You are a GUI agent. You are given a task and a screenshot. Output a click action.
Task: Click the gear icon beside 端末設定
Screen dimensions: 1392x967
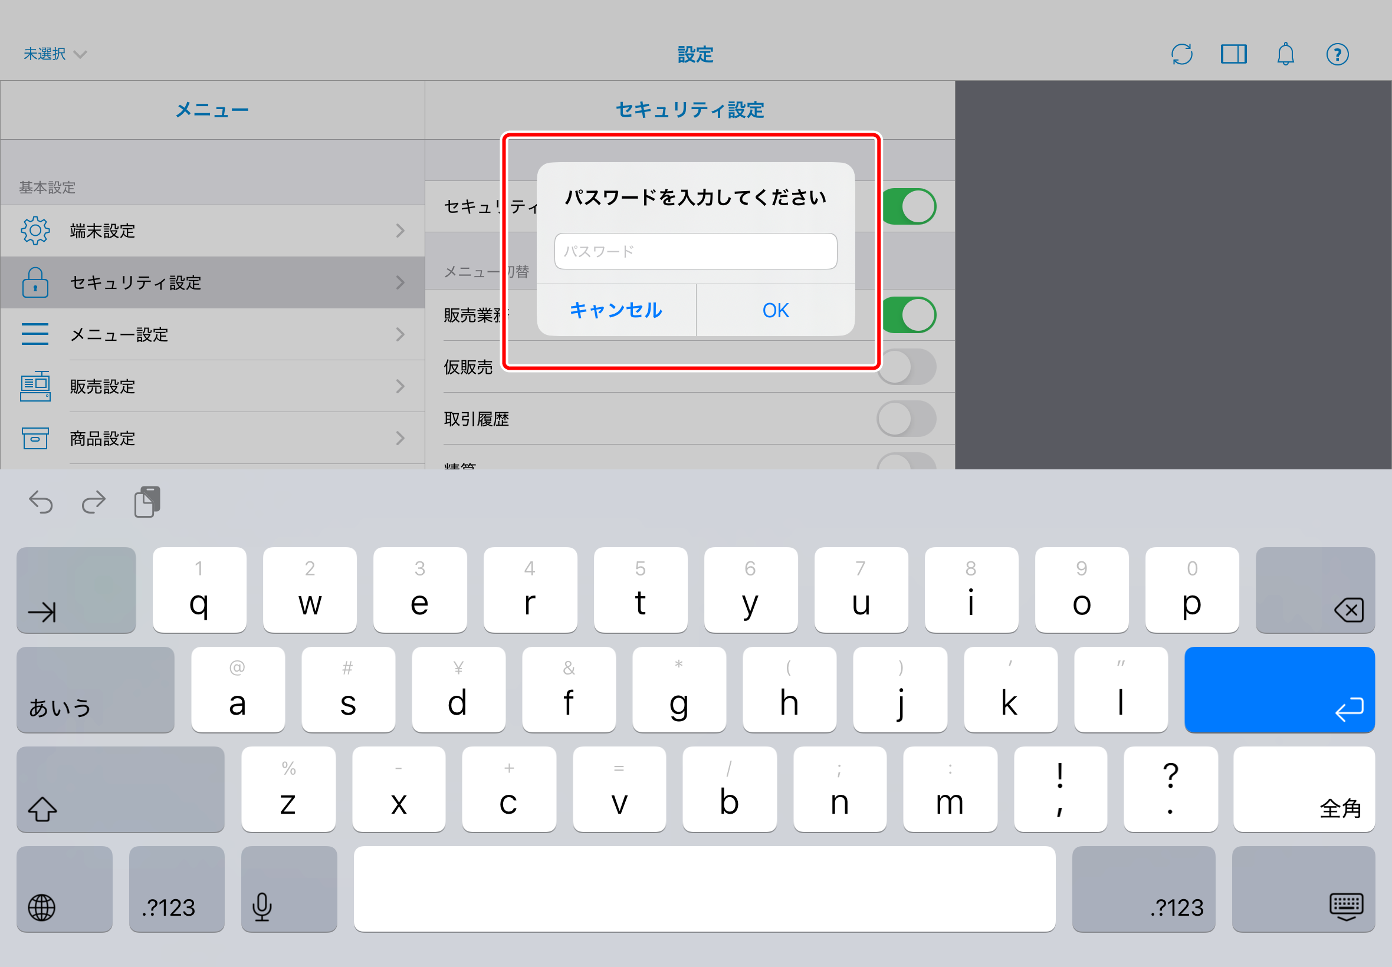[35, 230]
